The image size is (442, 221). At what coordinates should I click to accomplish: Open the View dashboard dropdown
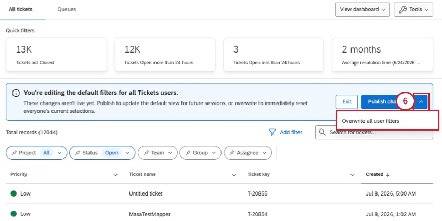tap(362, 9)
